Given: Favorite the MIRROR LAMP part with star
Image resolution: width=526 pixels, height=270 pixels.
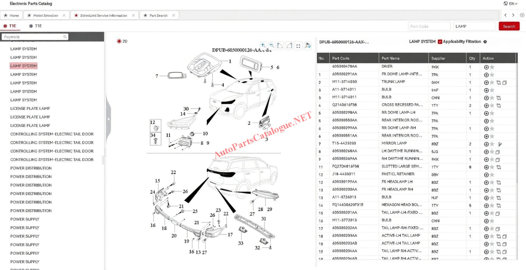Looking at the screenshot, I should point(492,144).
